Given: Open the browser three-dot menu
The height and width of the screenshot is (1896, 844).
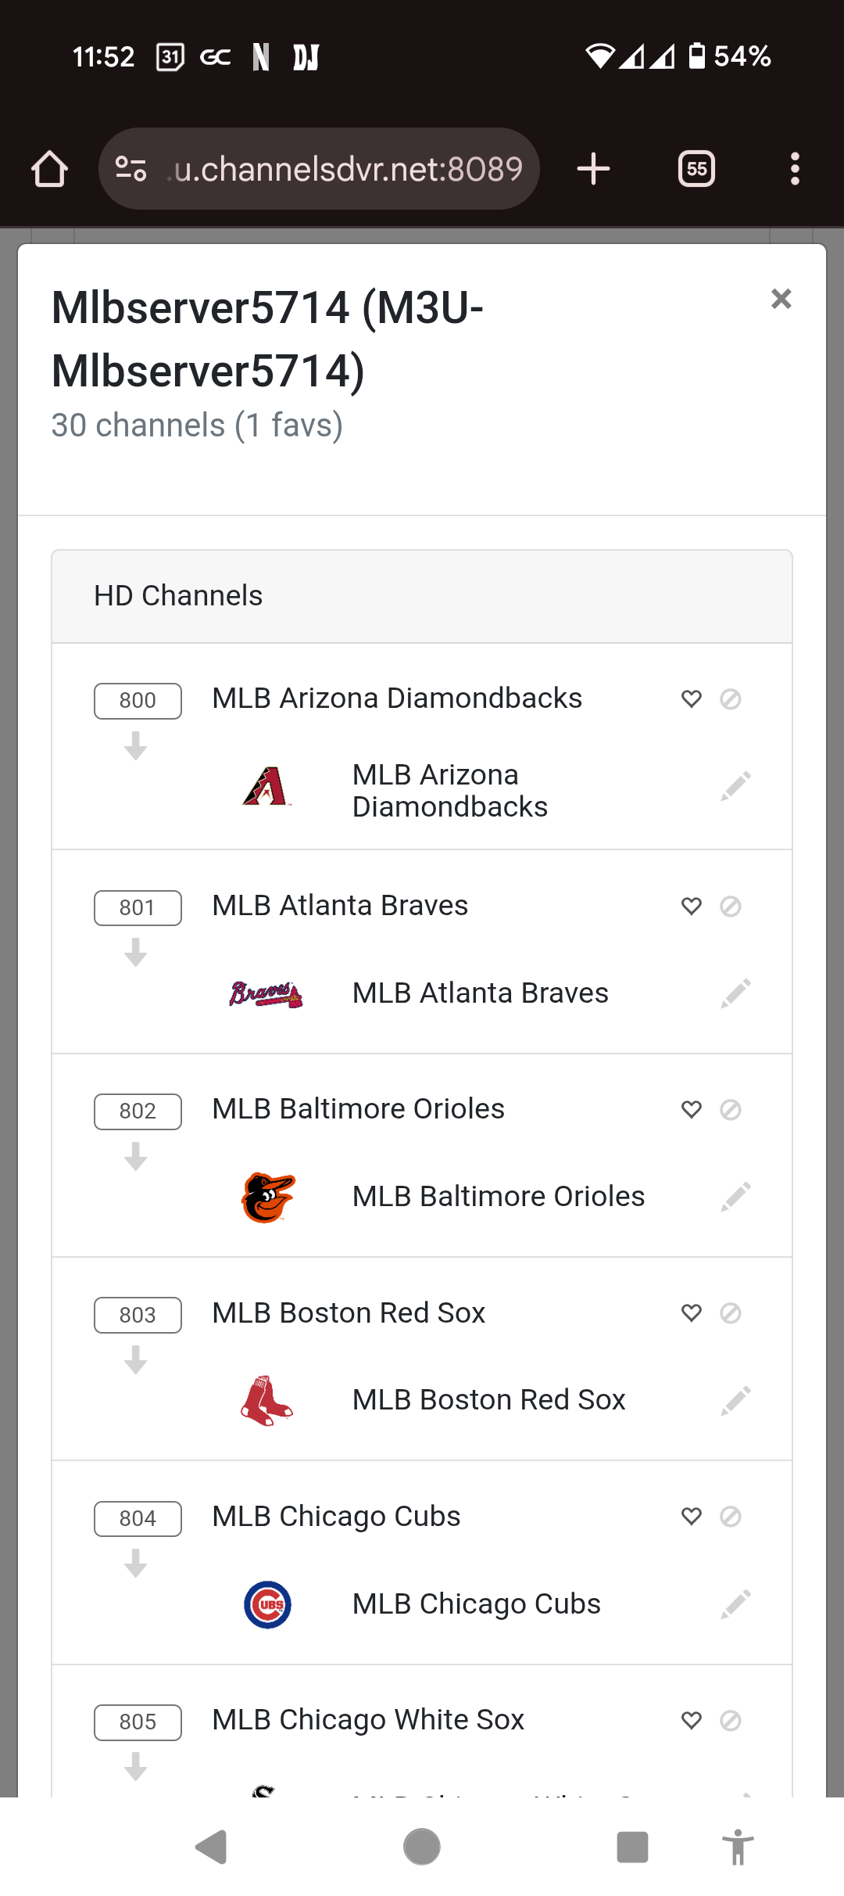Looking at the screenshot, I should pos(795,169).
